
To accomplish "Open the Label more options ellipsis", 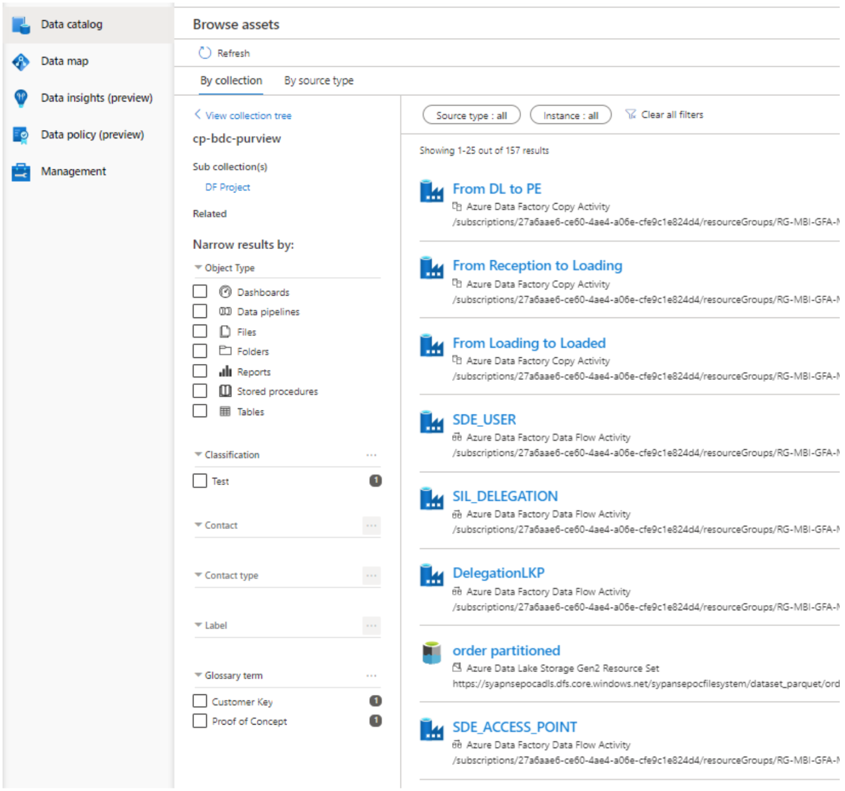I will click(371, 625).
